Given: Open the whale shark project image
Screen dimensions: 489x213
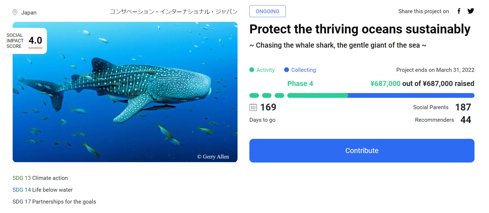Looking at the screenshot, I should 125,100.
